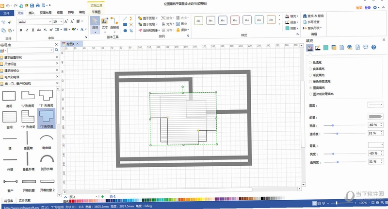Click 查找 & 替换 button
Viewport: 388px width, 209px height.
coord(313,16)
